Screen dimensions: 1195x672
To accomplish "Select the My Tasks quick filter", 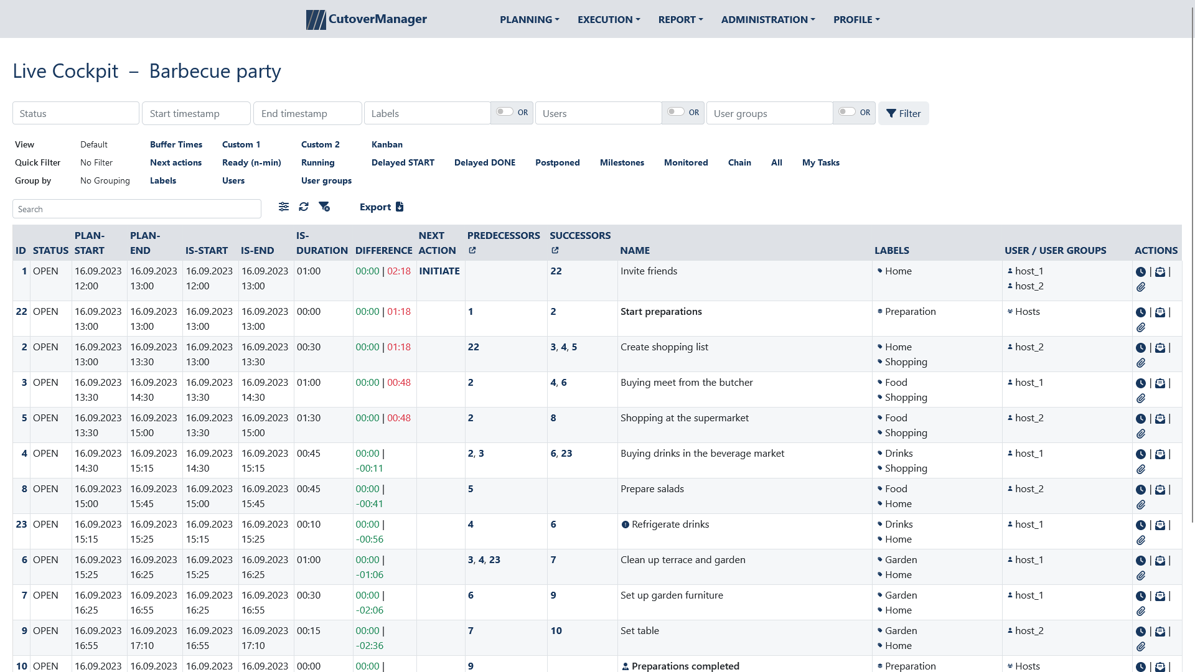I will pos(821,162).
